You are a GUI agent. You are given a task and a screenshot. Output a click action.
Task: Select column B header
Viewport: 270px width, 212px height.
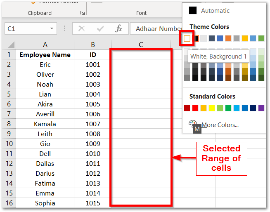click(93, 45)
